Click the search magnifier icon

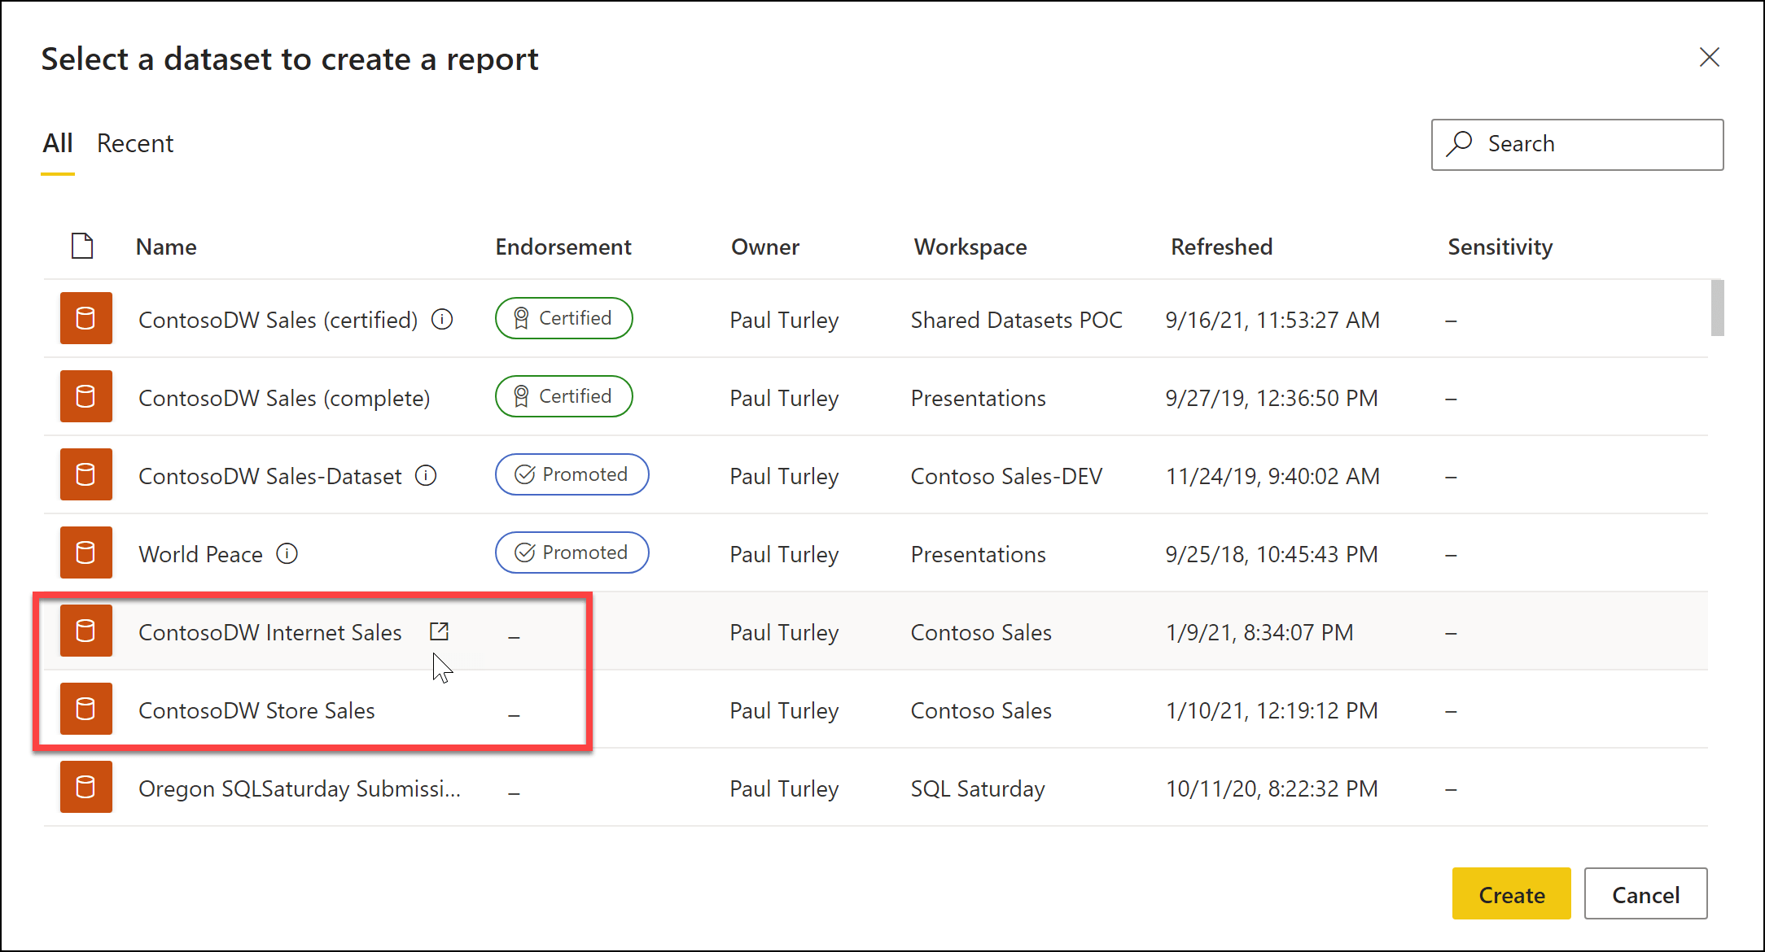[1459, 144]
